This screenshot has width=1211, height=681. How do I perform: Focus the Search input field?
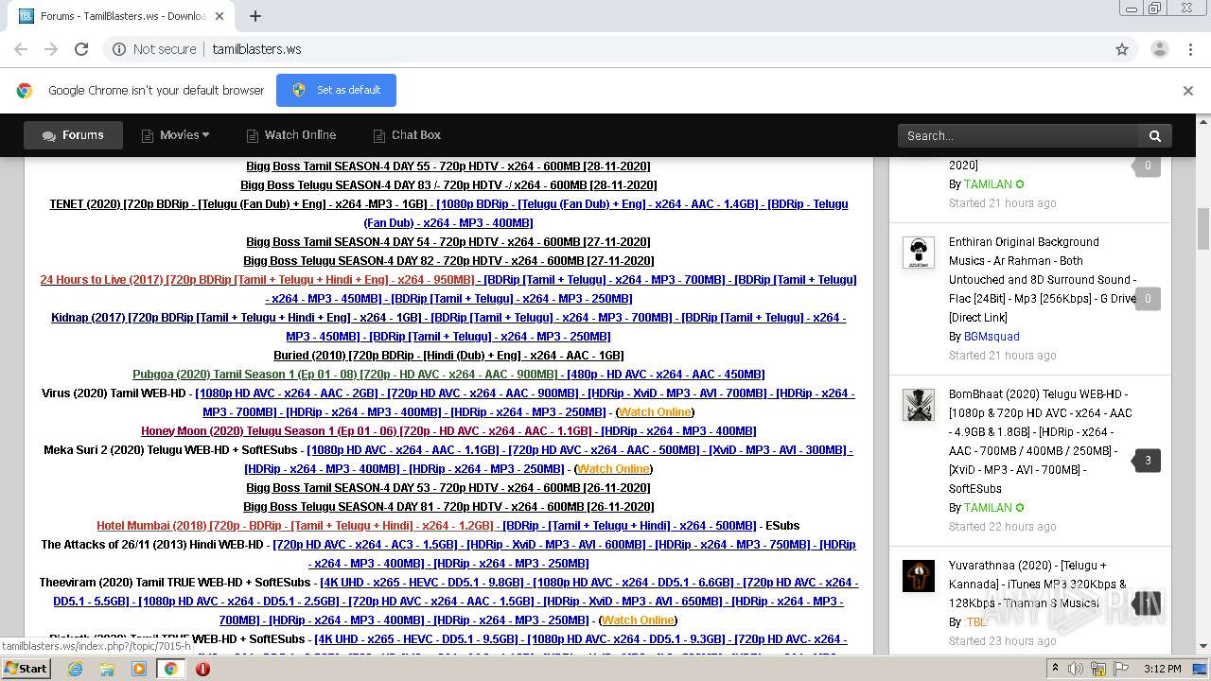click(1017, 135)
